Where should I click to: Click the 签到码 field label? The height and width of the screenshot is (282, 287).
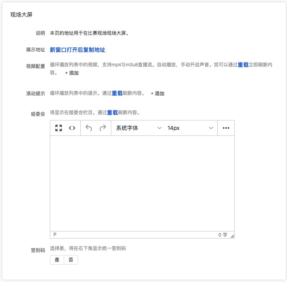[x=38, y=250]
